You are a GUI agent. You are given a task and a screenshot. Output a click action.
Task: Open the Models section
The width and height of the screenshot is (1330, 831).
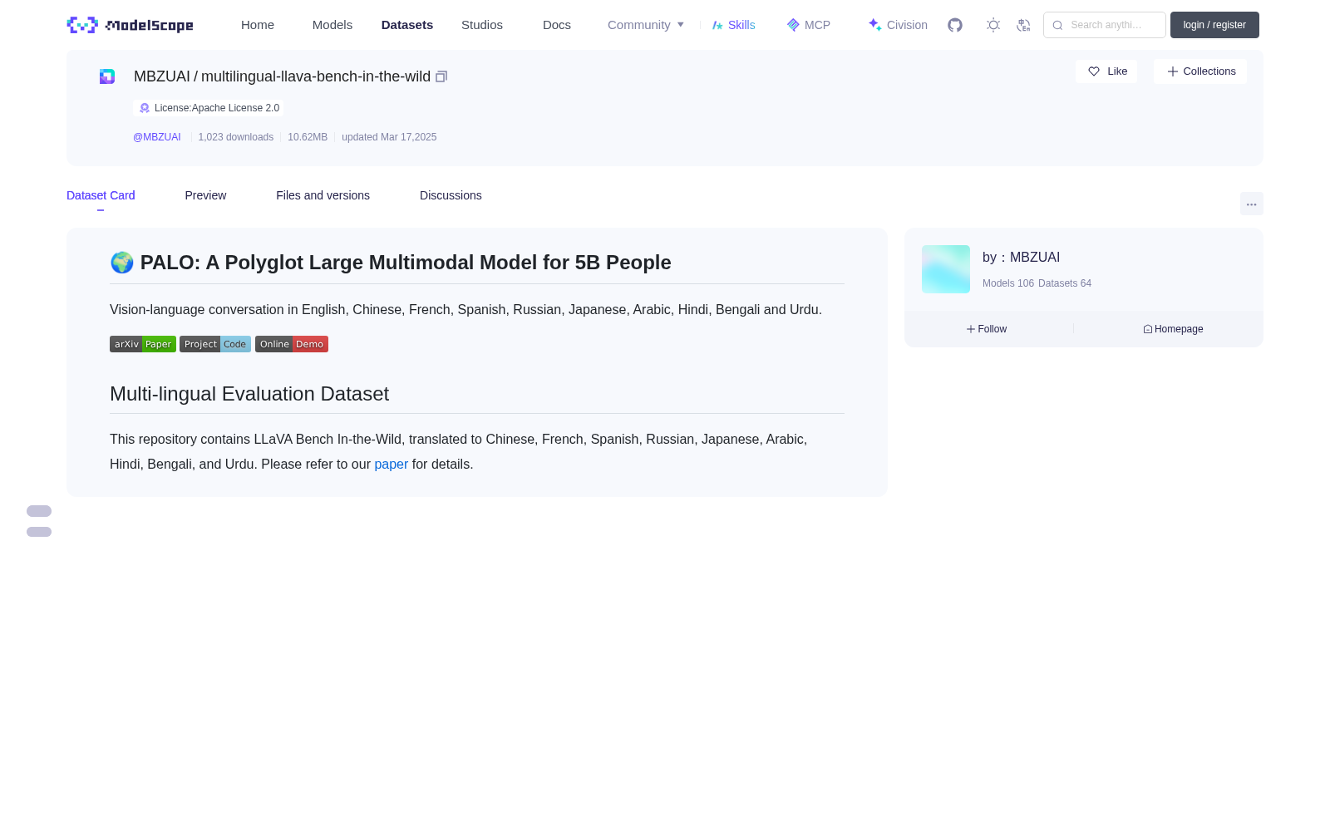[332, 25]
